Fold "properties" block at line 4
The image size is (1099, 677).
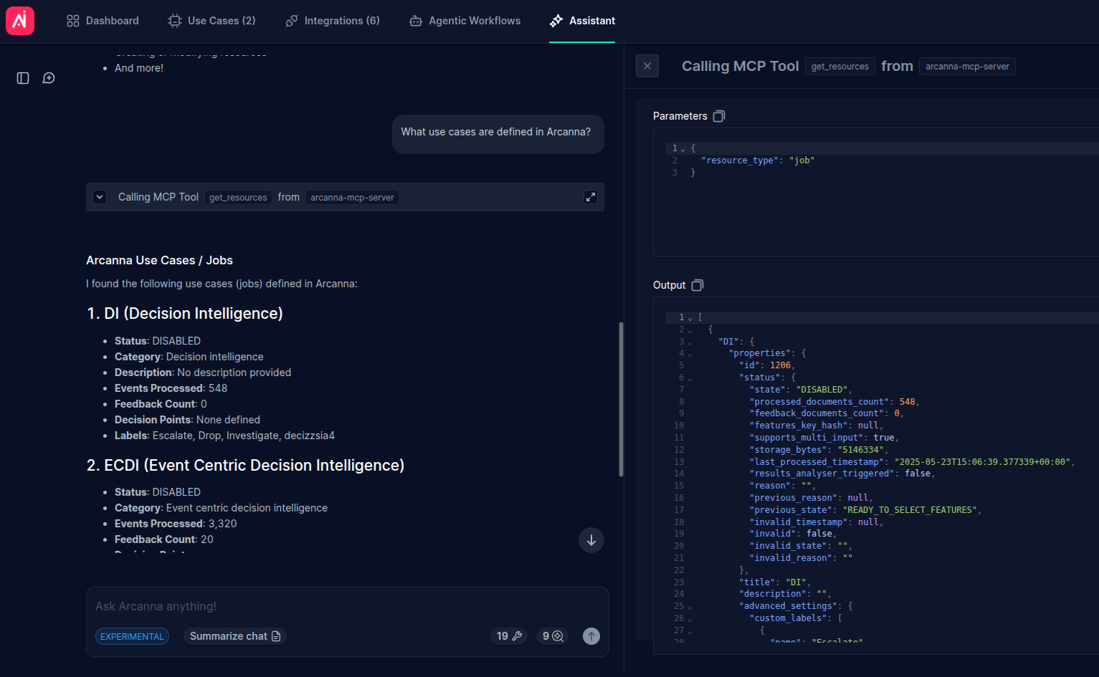(690, 354)
